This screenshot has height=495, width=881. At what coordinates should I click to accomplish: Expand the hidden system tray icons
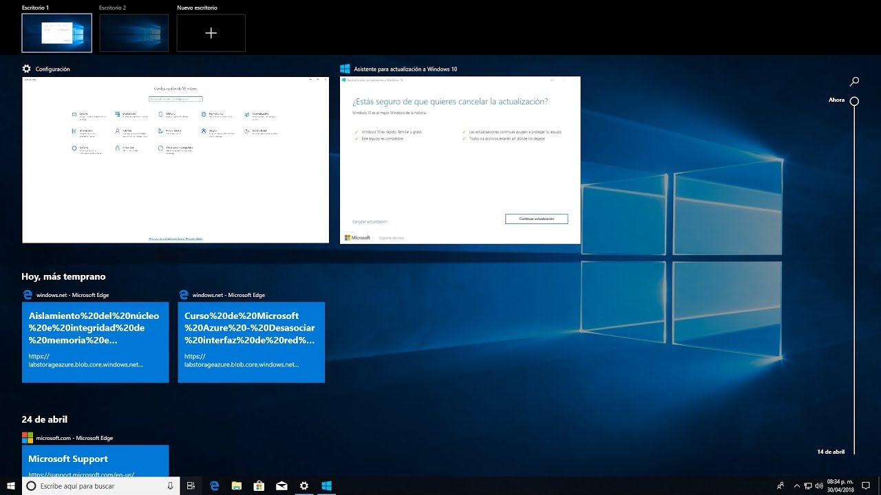796,486
